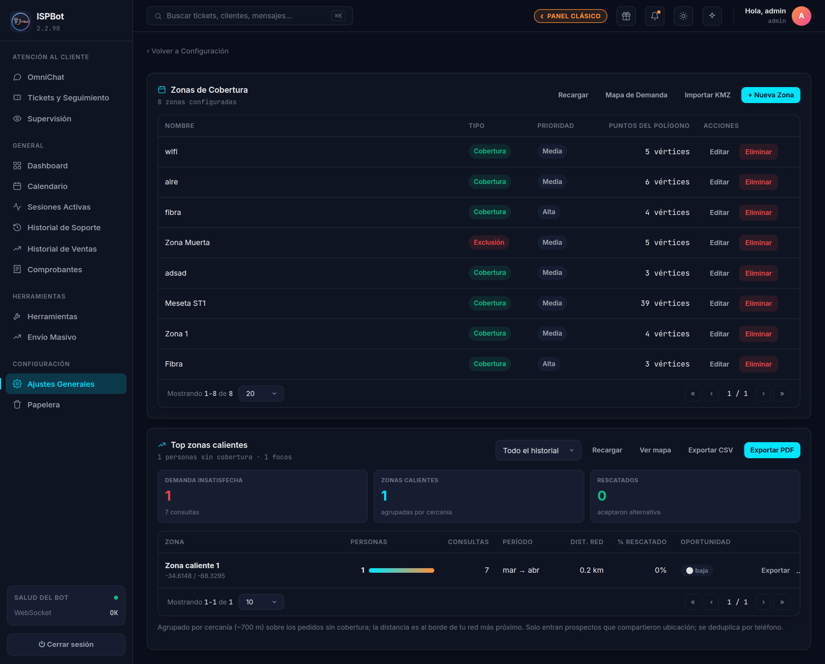825x664 pixels.
Task: Open the Todo el historial dropdown
Action: coord(538,450)
